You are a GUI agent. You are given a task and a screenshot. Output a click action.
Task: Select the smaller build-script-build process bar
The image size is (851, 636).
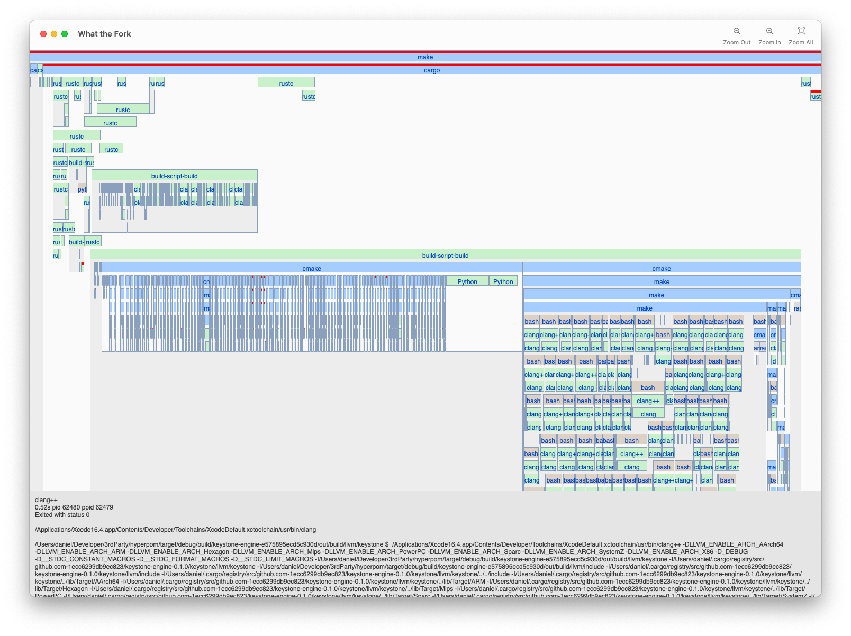coord(174,176)
